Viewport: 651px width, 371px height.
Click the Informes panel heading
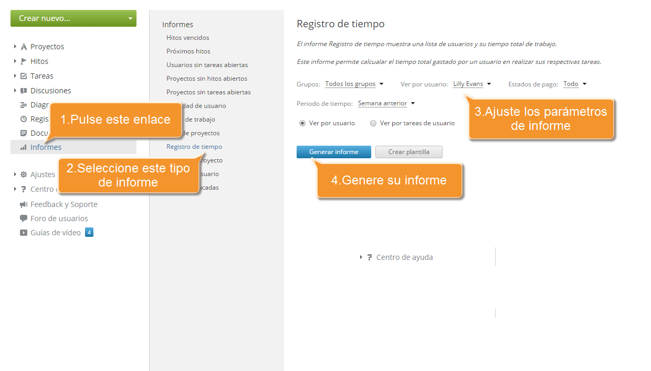click(177, 25)
